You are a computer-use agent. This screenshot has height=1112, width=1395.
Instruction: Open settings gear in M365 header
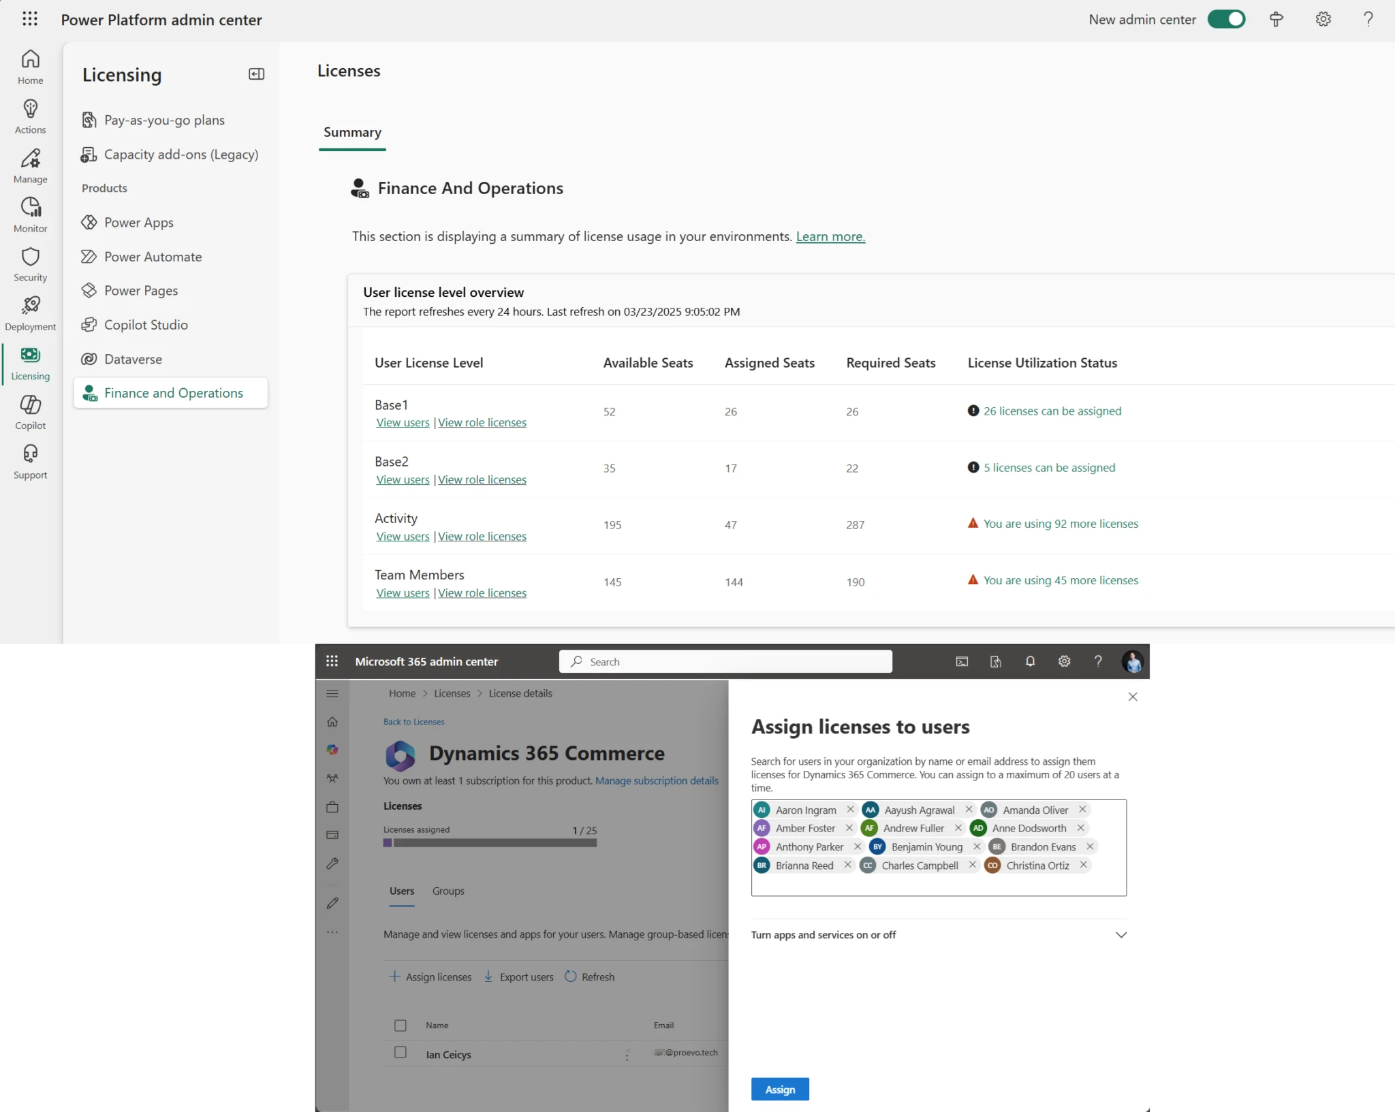pos(1064,661)
